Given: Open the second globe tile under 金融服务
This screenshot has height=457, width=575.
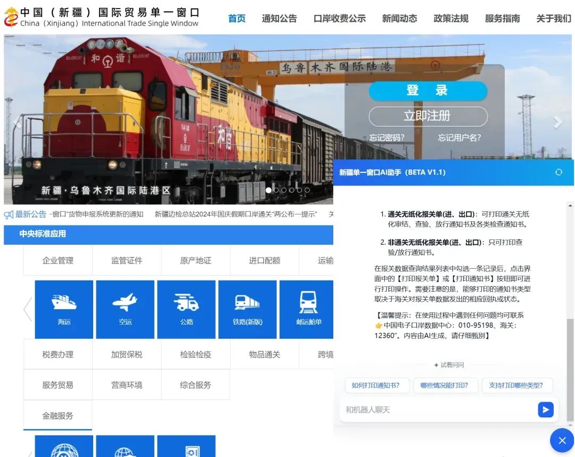Looking at the screenshot, I should [x=125, y=446].
